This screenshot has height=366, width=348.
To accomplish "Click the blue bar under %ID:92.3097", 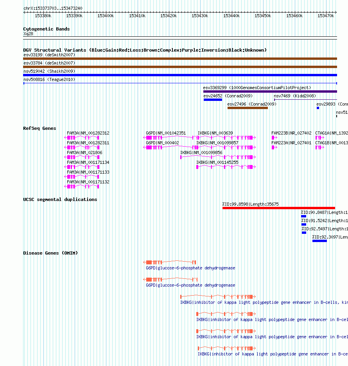I will pyautogui.click(x=319, y=241).
